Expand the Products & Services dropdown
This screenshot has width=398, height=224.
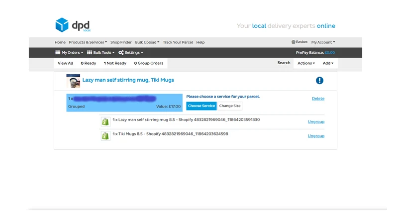coord(88,42)
